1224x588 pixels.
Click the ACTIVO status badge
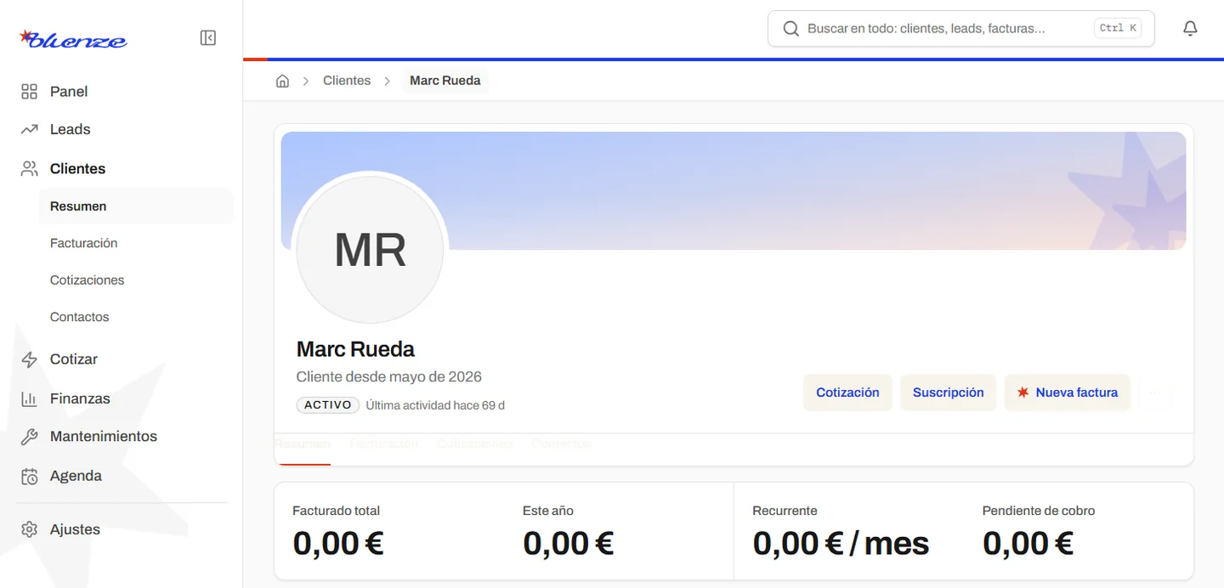point(328,405)
